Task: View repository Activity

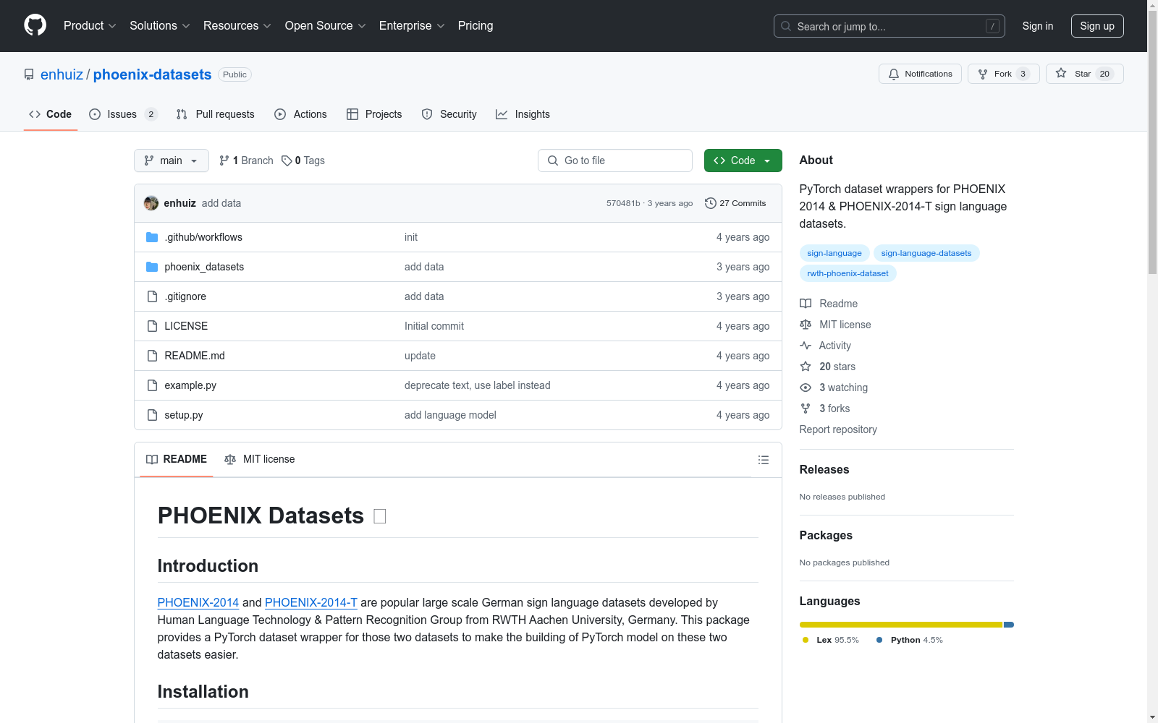Action: pos(825,346)
